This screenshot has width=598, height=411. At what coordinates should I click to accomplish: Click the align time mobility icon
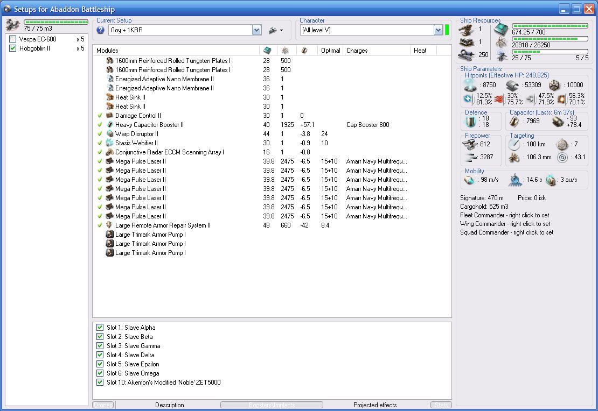tap(516, 180)
